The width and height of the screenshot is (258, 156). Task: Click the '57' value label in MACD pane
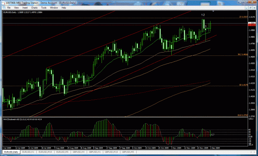[213, 135]
